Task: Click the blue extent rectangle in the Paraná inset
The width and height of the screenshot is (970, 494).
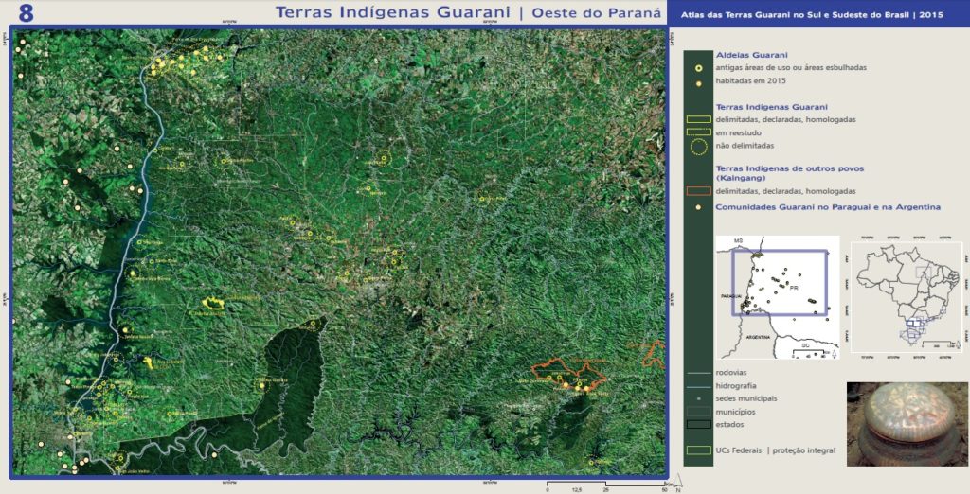Action: tap(780, 283)
